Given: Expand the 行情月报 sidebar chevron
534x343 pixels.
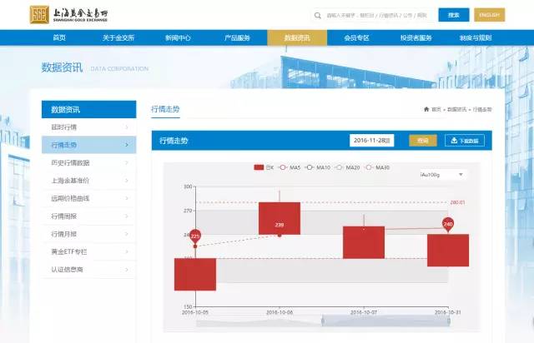Looking at the screenshot, I should click(127, 234).
